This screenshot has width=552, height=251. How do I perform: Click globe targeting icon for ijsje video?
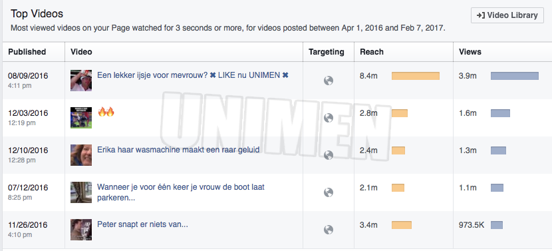coord(329,81)
